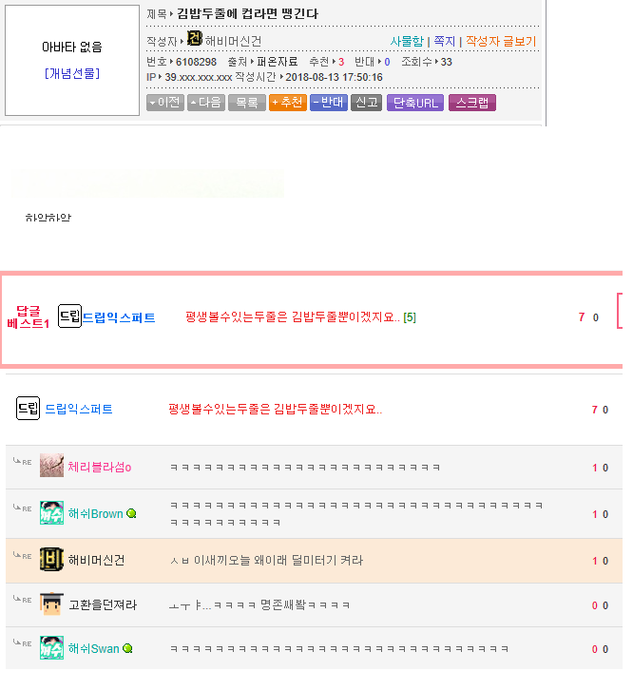Click the 드립 badge icon in best reply
633x690 pixels.
(69, 316)
